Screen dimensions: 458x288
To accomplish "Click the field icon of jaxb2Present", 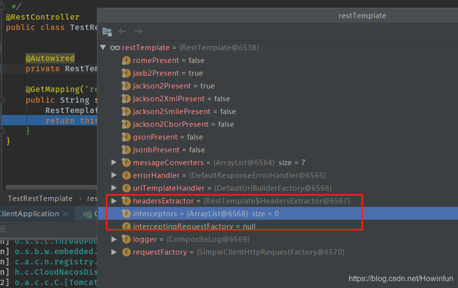I will [x=126, y=73].
